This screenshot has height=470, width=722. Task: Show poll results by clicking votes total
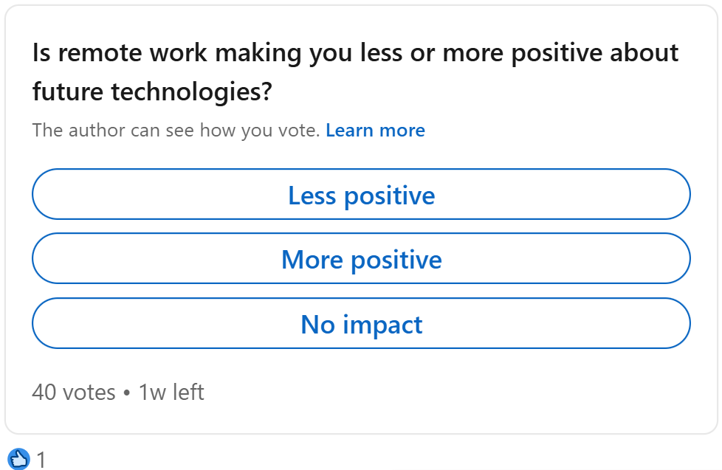click(74, 392)
